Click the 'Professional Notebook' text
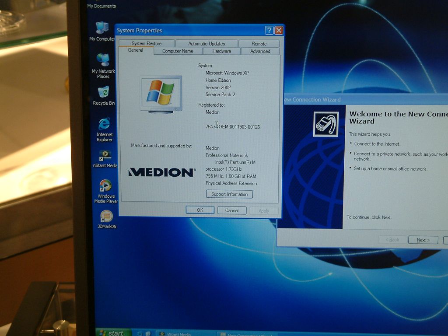448x336 pixels. pos(227,155)
